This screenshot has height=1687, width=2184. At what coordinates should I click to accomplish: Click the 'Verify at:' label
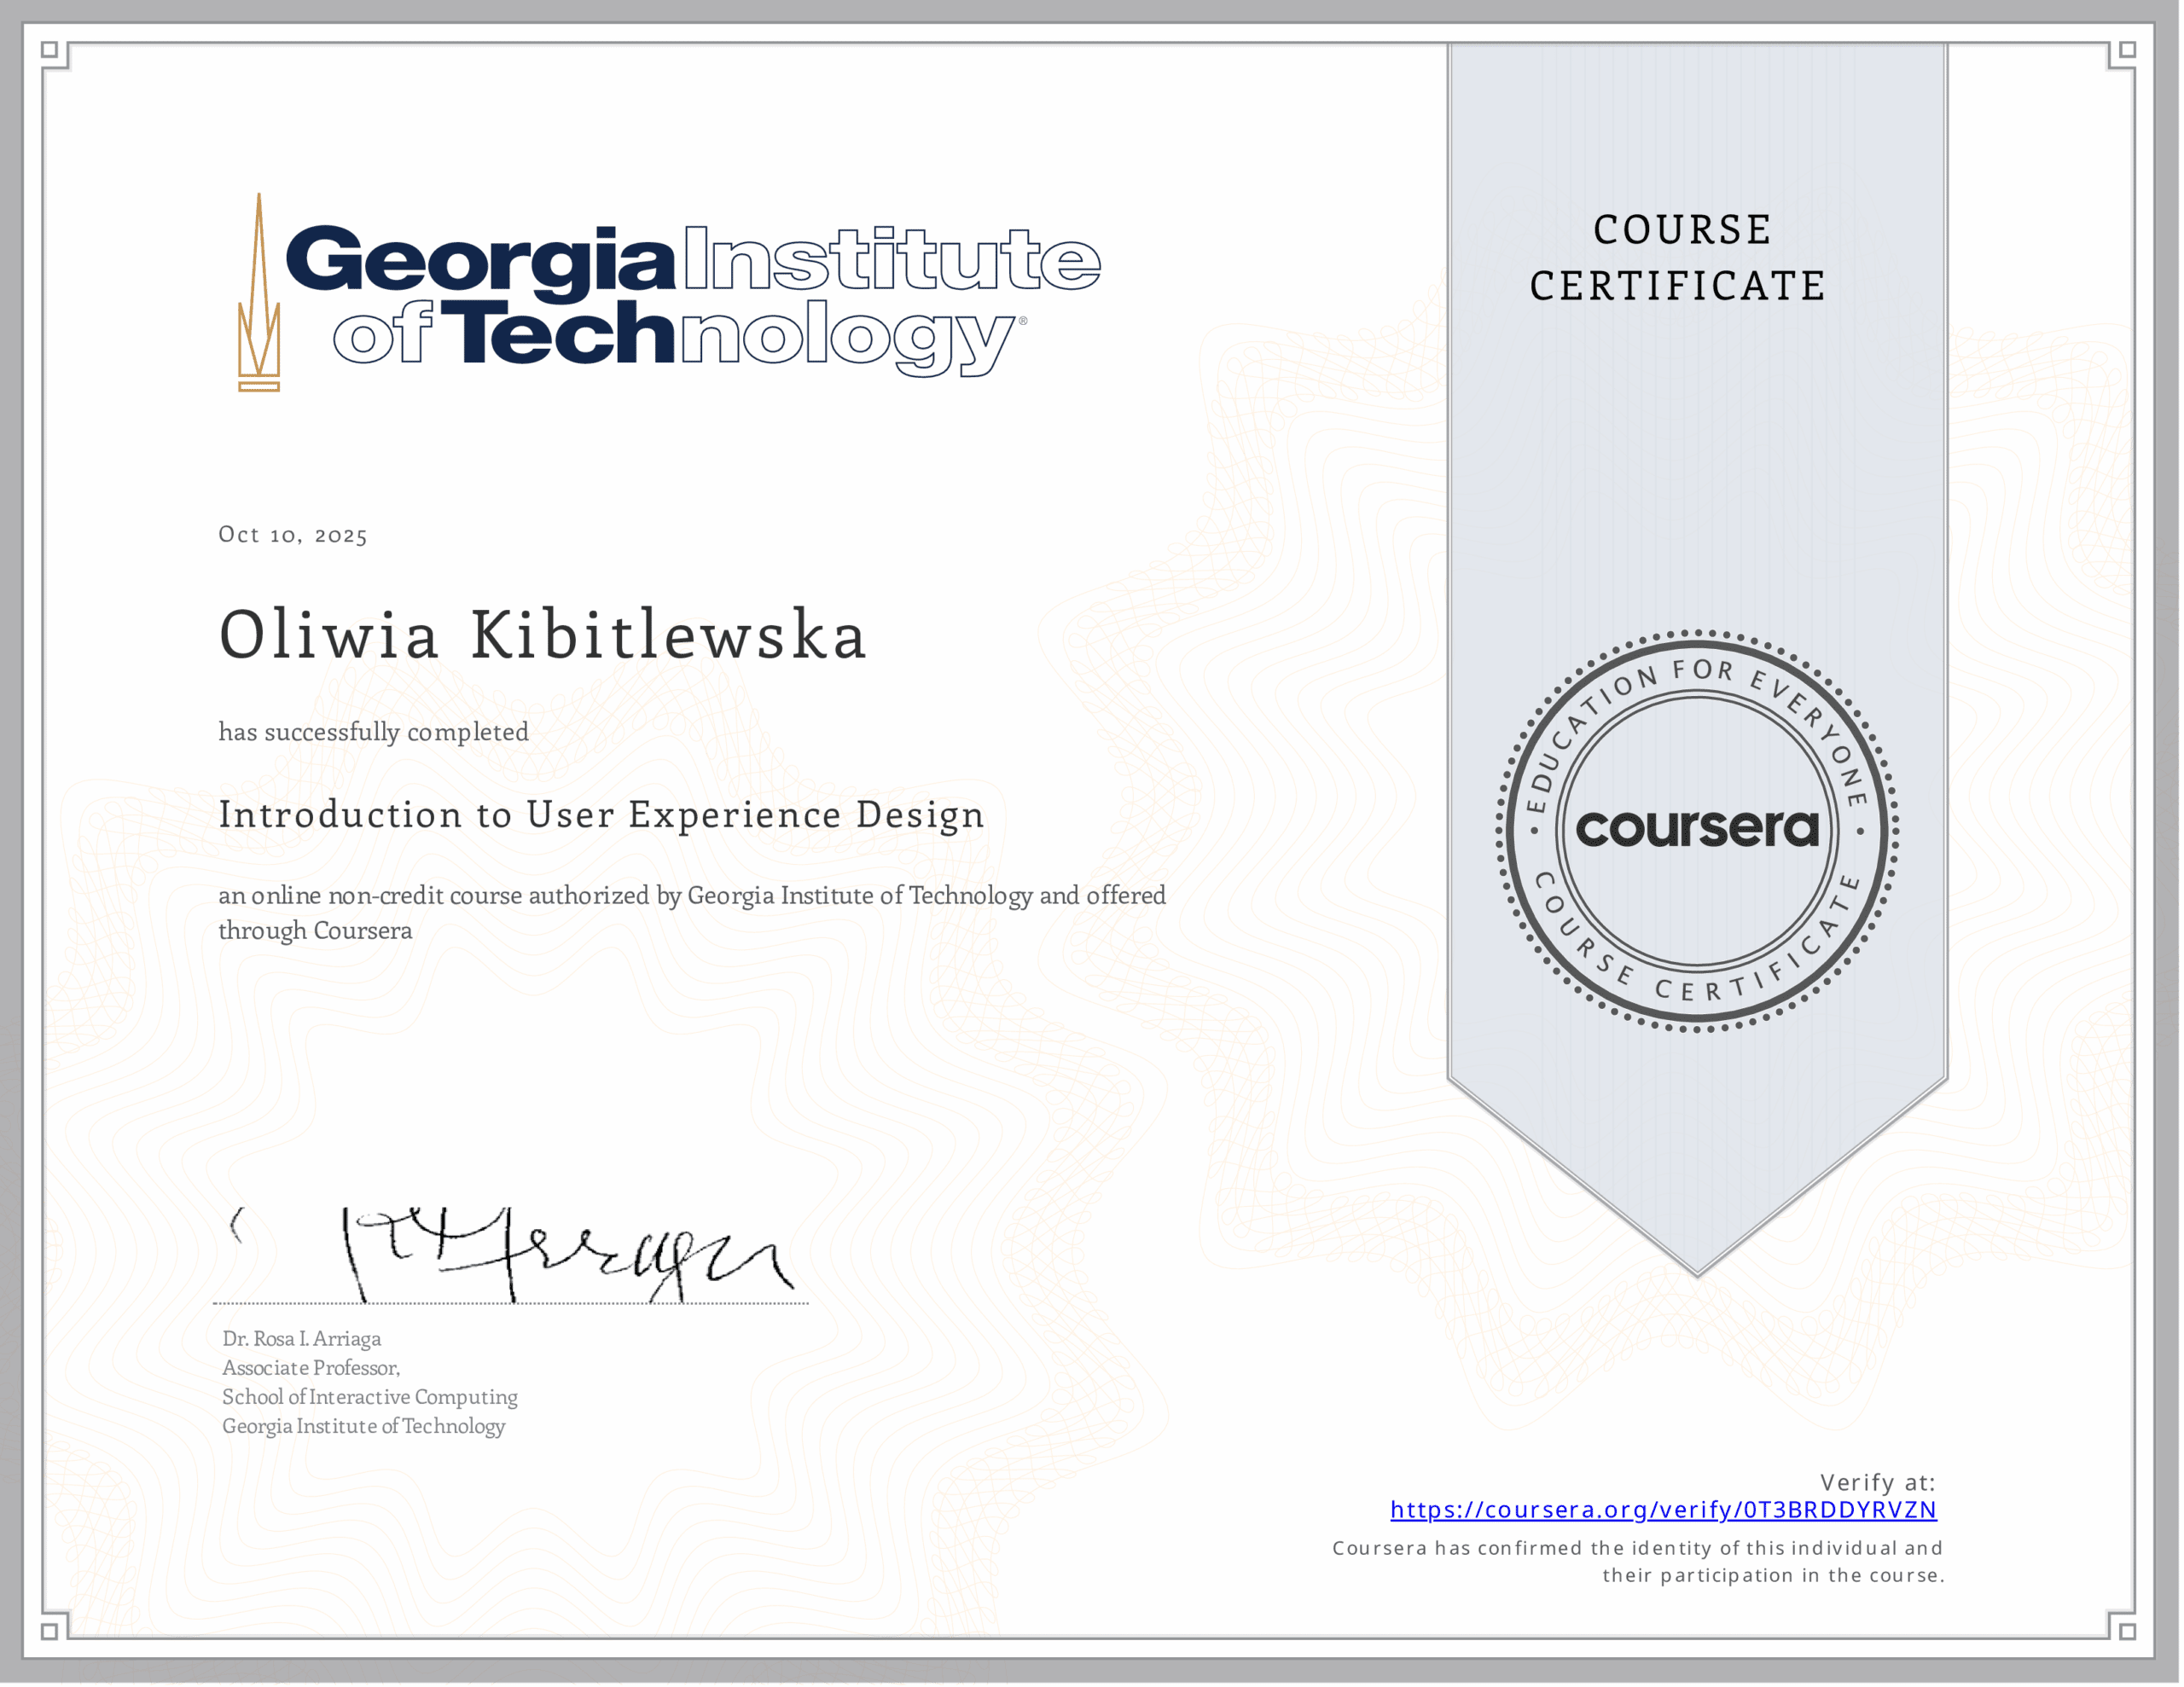tap(1877, 1482)
